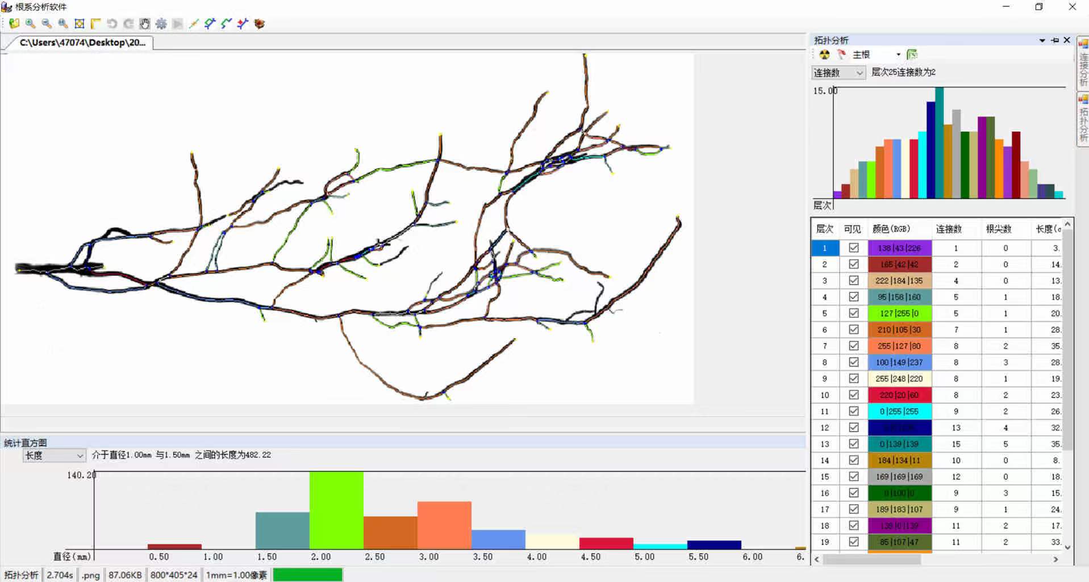Switch to the 连接分析 side tab
1089x582 pixels.
tap(1083, 64)
